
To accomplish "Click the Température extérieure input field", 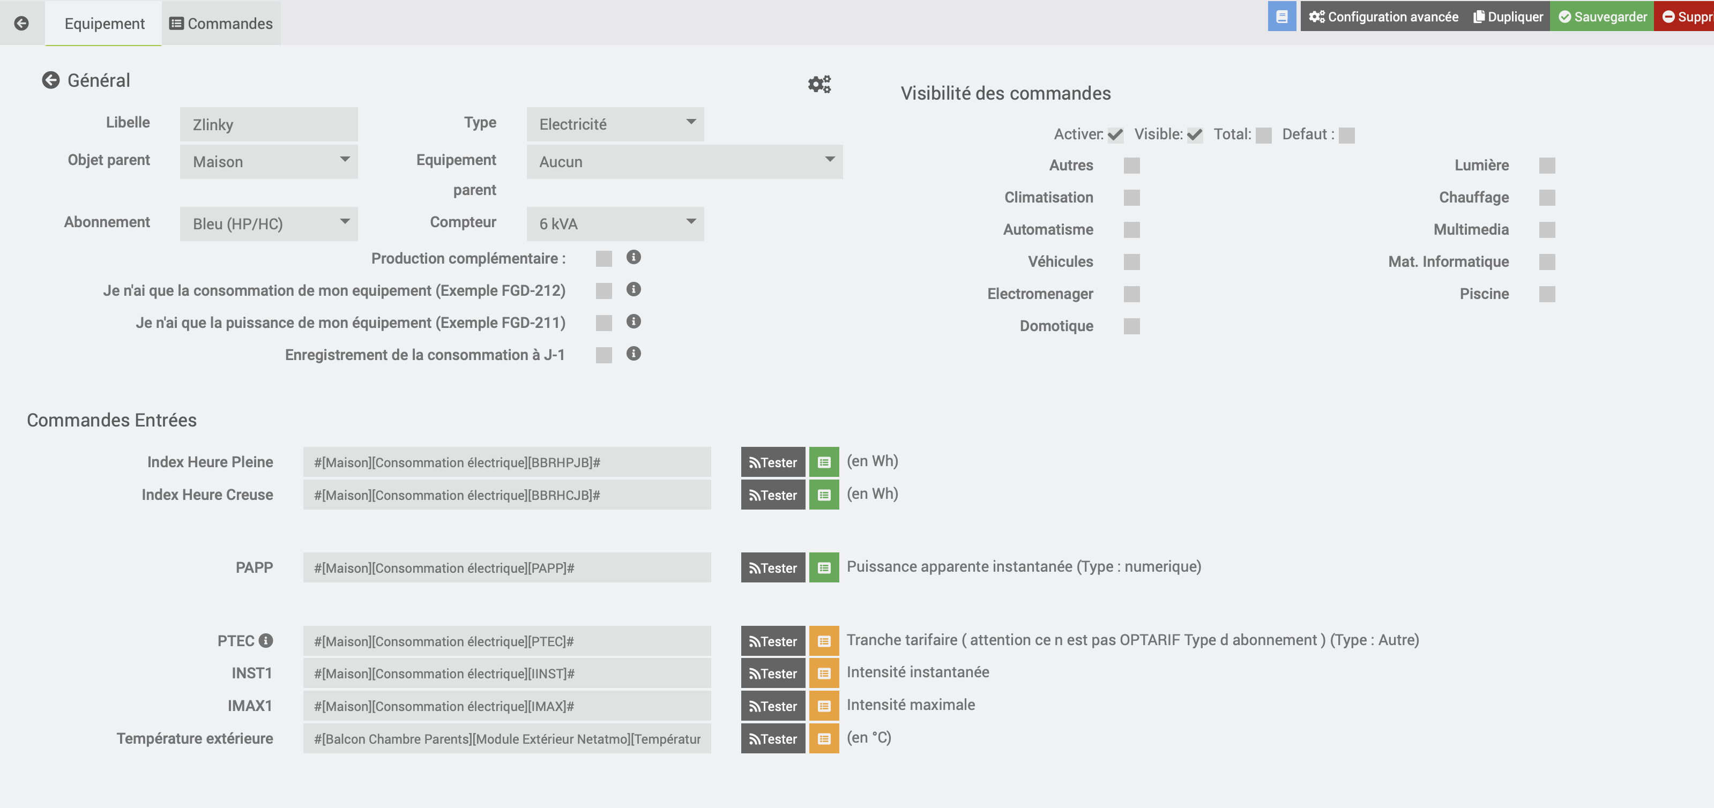I will click(507, 739).
